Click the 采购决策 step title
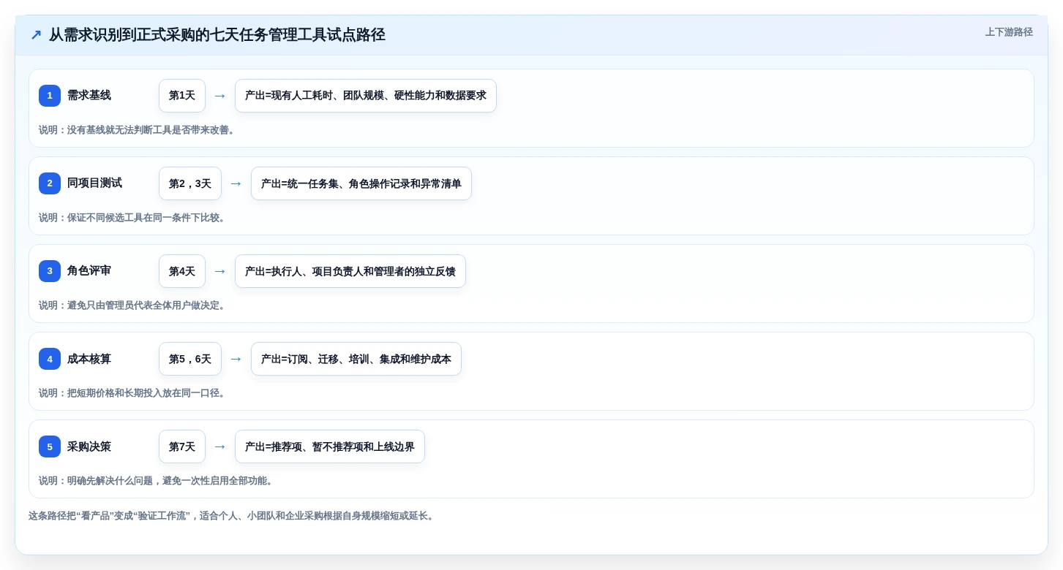This screenshot has width=1063, height=570. click(x=89, y=446)
